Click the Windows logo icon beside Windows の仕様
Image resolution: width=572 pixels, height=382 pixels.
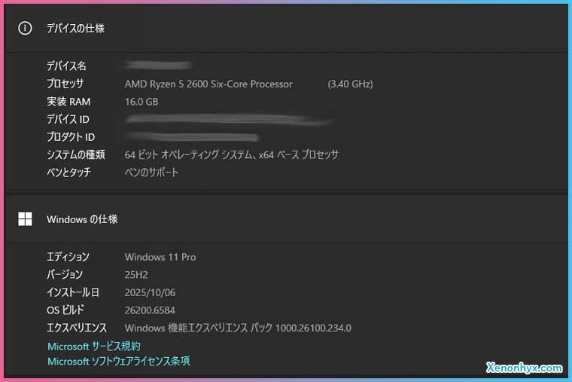[25, 219]
